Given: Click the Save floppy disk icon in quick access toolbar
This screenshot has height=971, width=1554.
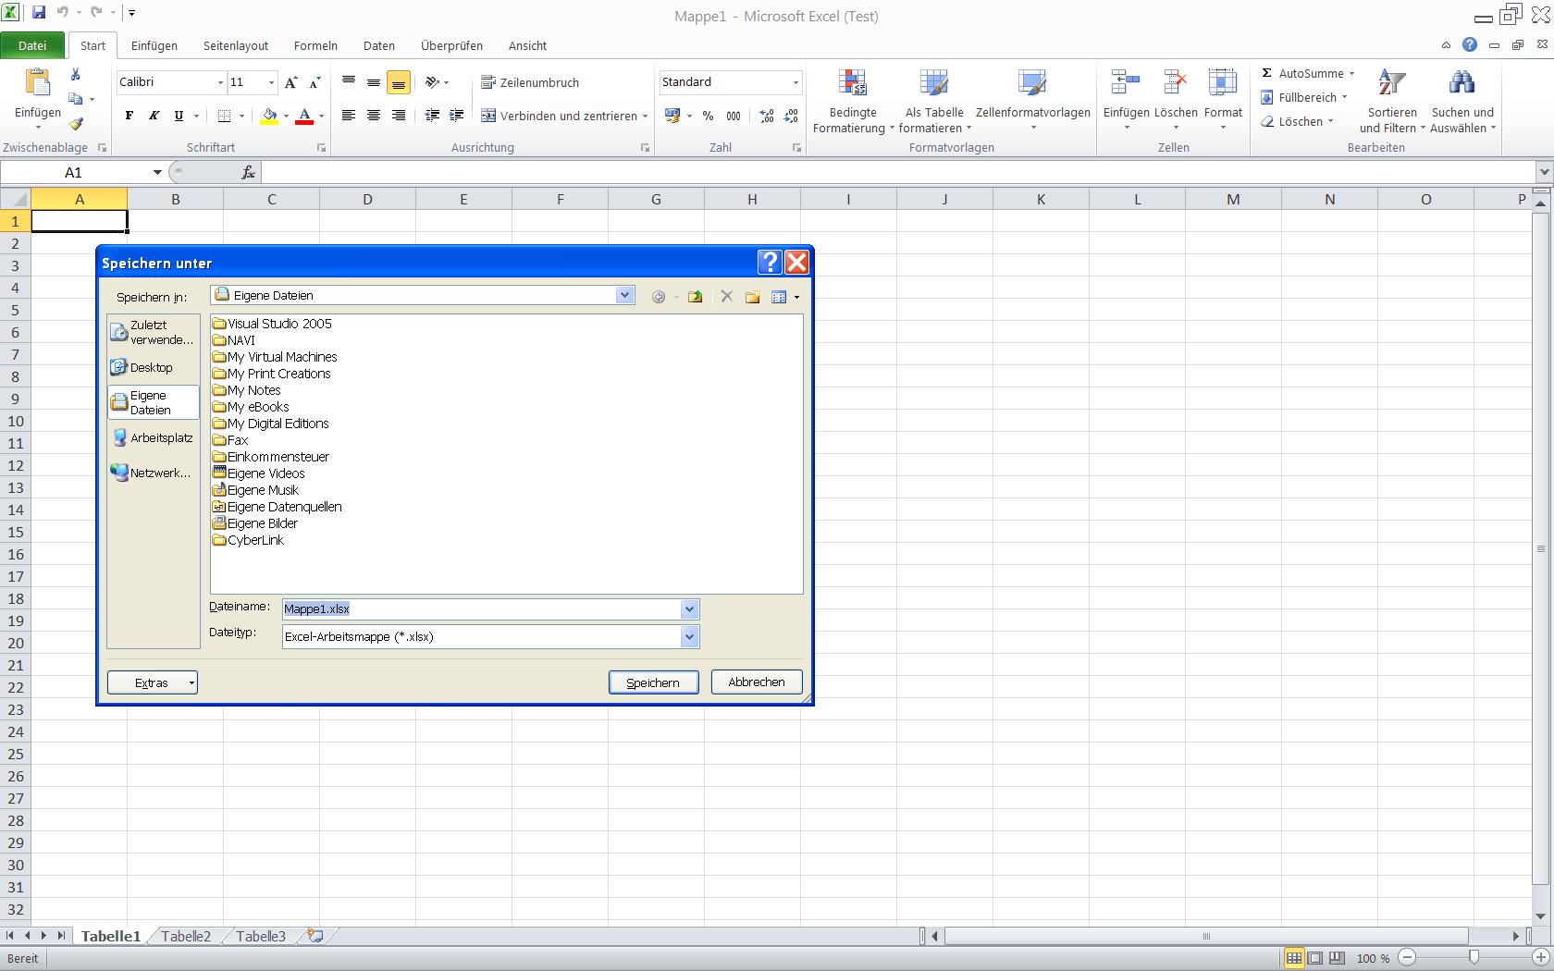Looking at the screenshot, I should coord(39,13).
